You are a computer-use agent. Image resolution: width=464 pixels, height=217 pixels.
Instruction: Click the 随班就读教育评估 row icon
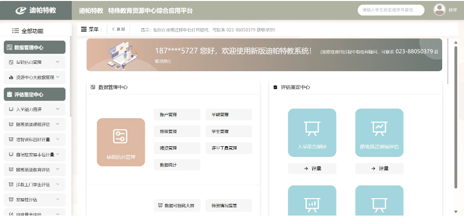11,170
